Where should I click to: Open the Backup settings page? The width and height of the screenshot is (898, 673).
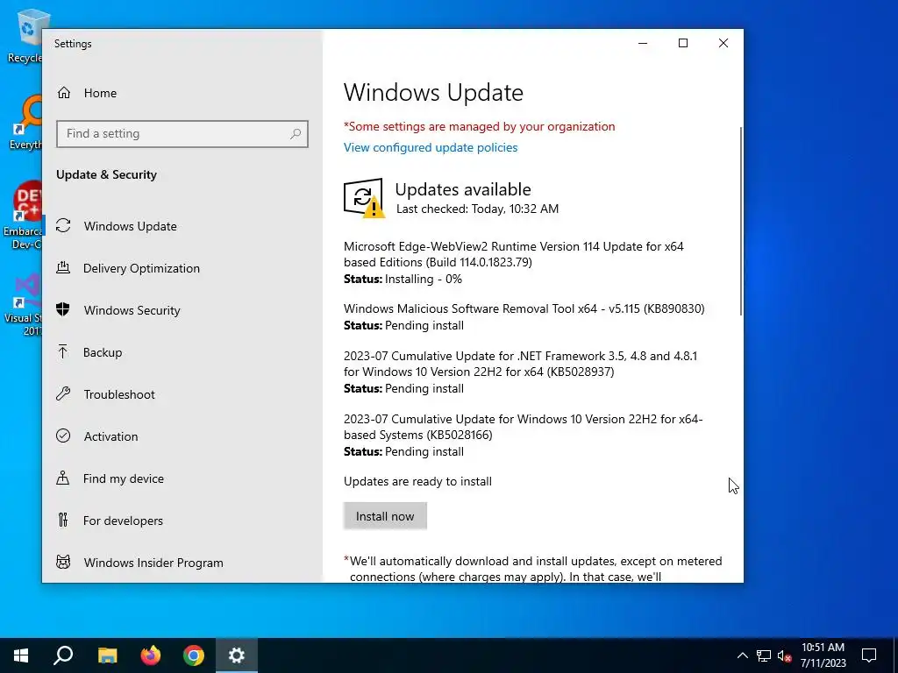click(182, 352)
